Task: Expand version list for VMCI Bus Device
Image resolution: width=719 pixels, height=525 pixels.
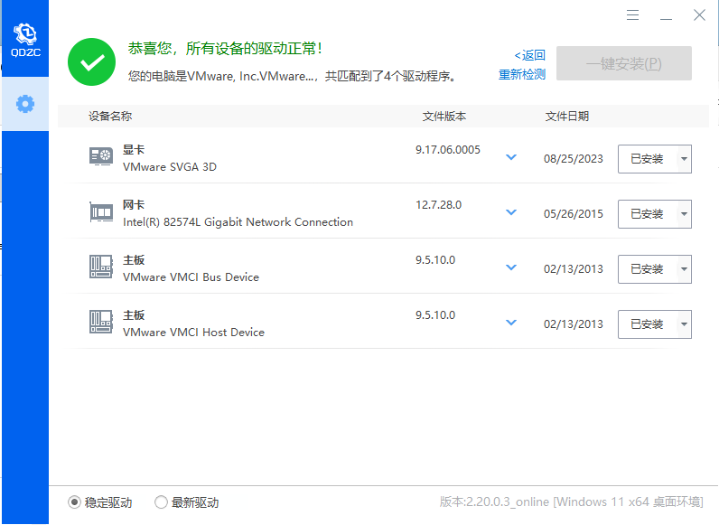Action: pyautogui.click(x=511, y=267)
